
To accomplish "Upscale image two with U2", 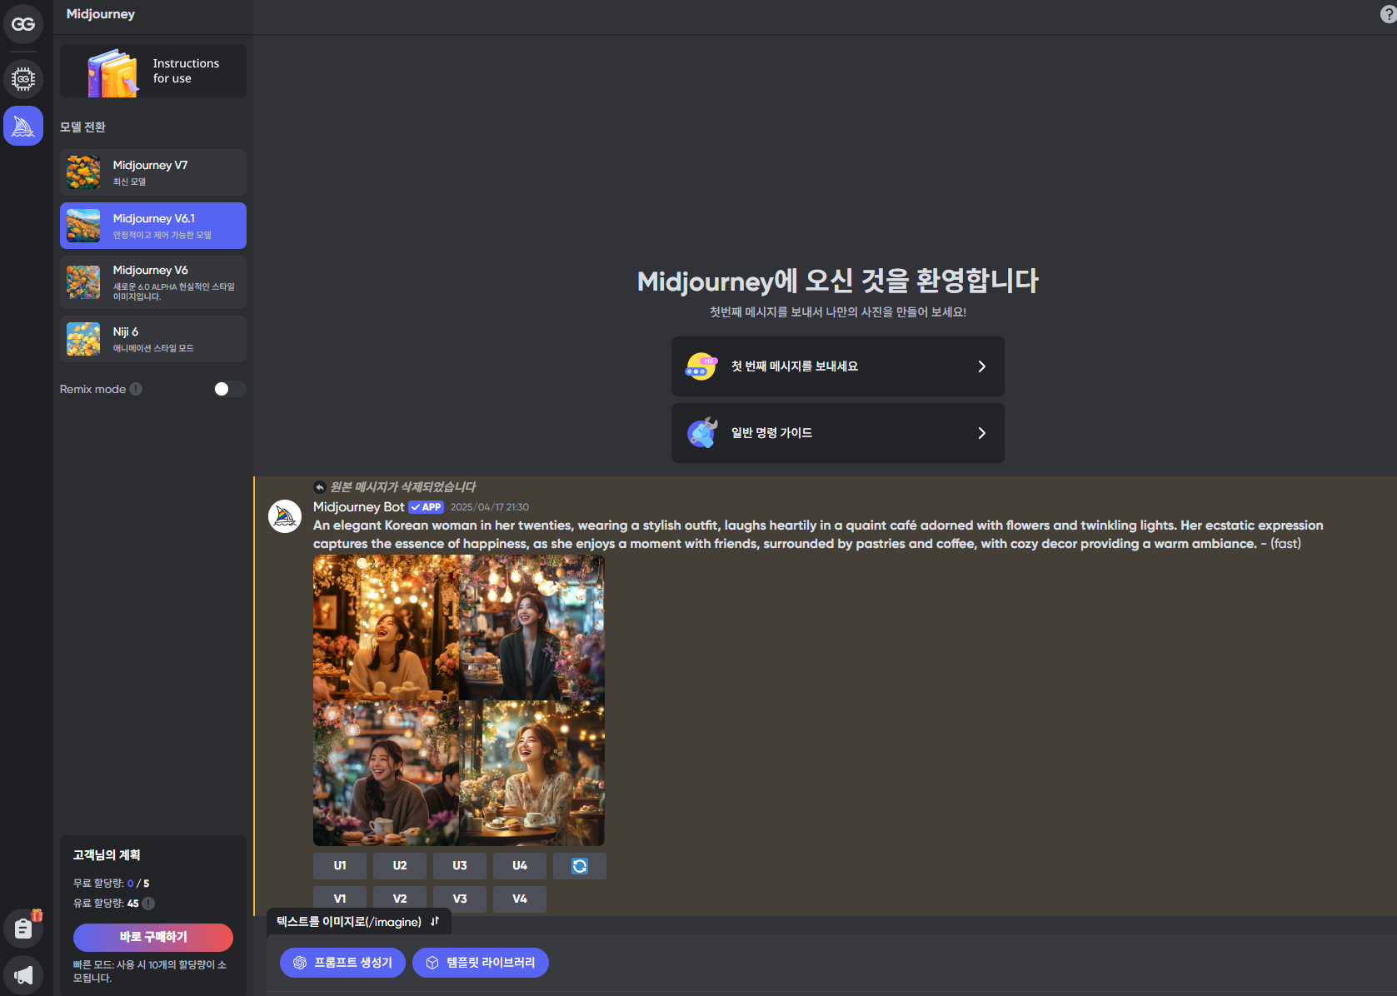I will point(400,866).
